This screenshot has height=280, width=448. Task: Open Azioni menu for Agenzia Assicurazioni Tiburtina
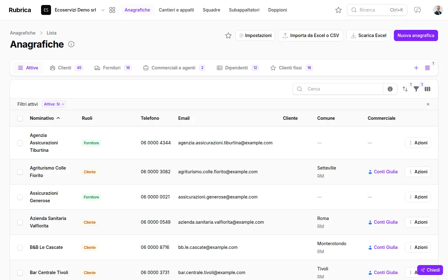418,143
